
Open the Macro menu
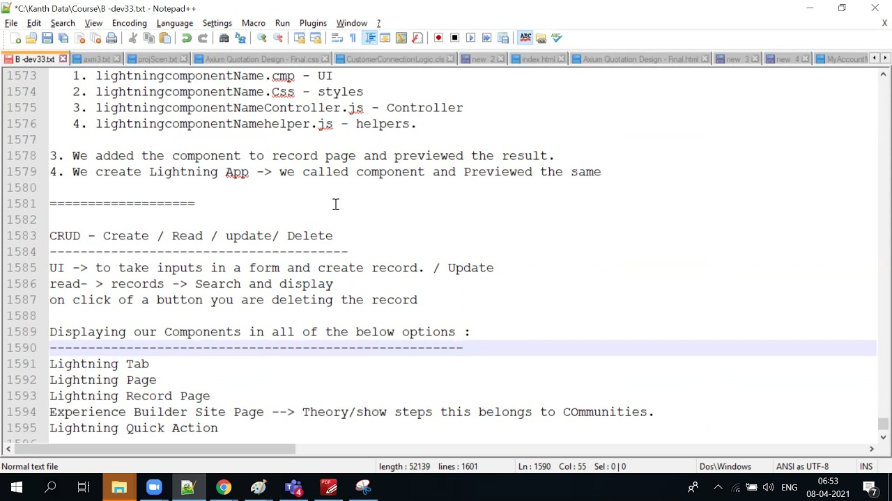[x=253, y=23]
